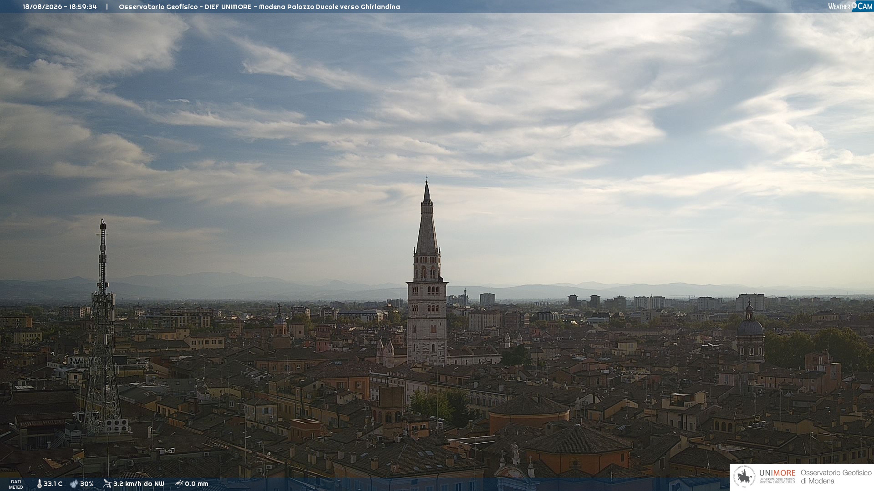Click the UNIMORE horseman seal logo

point(744,477)
